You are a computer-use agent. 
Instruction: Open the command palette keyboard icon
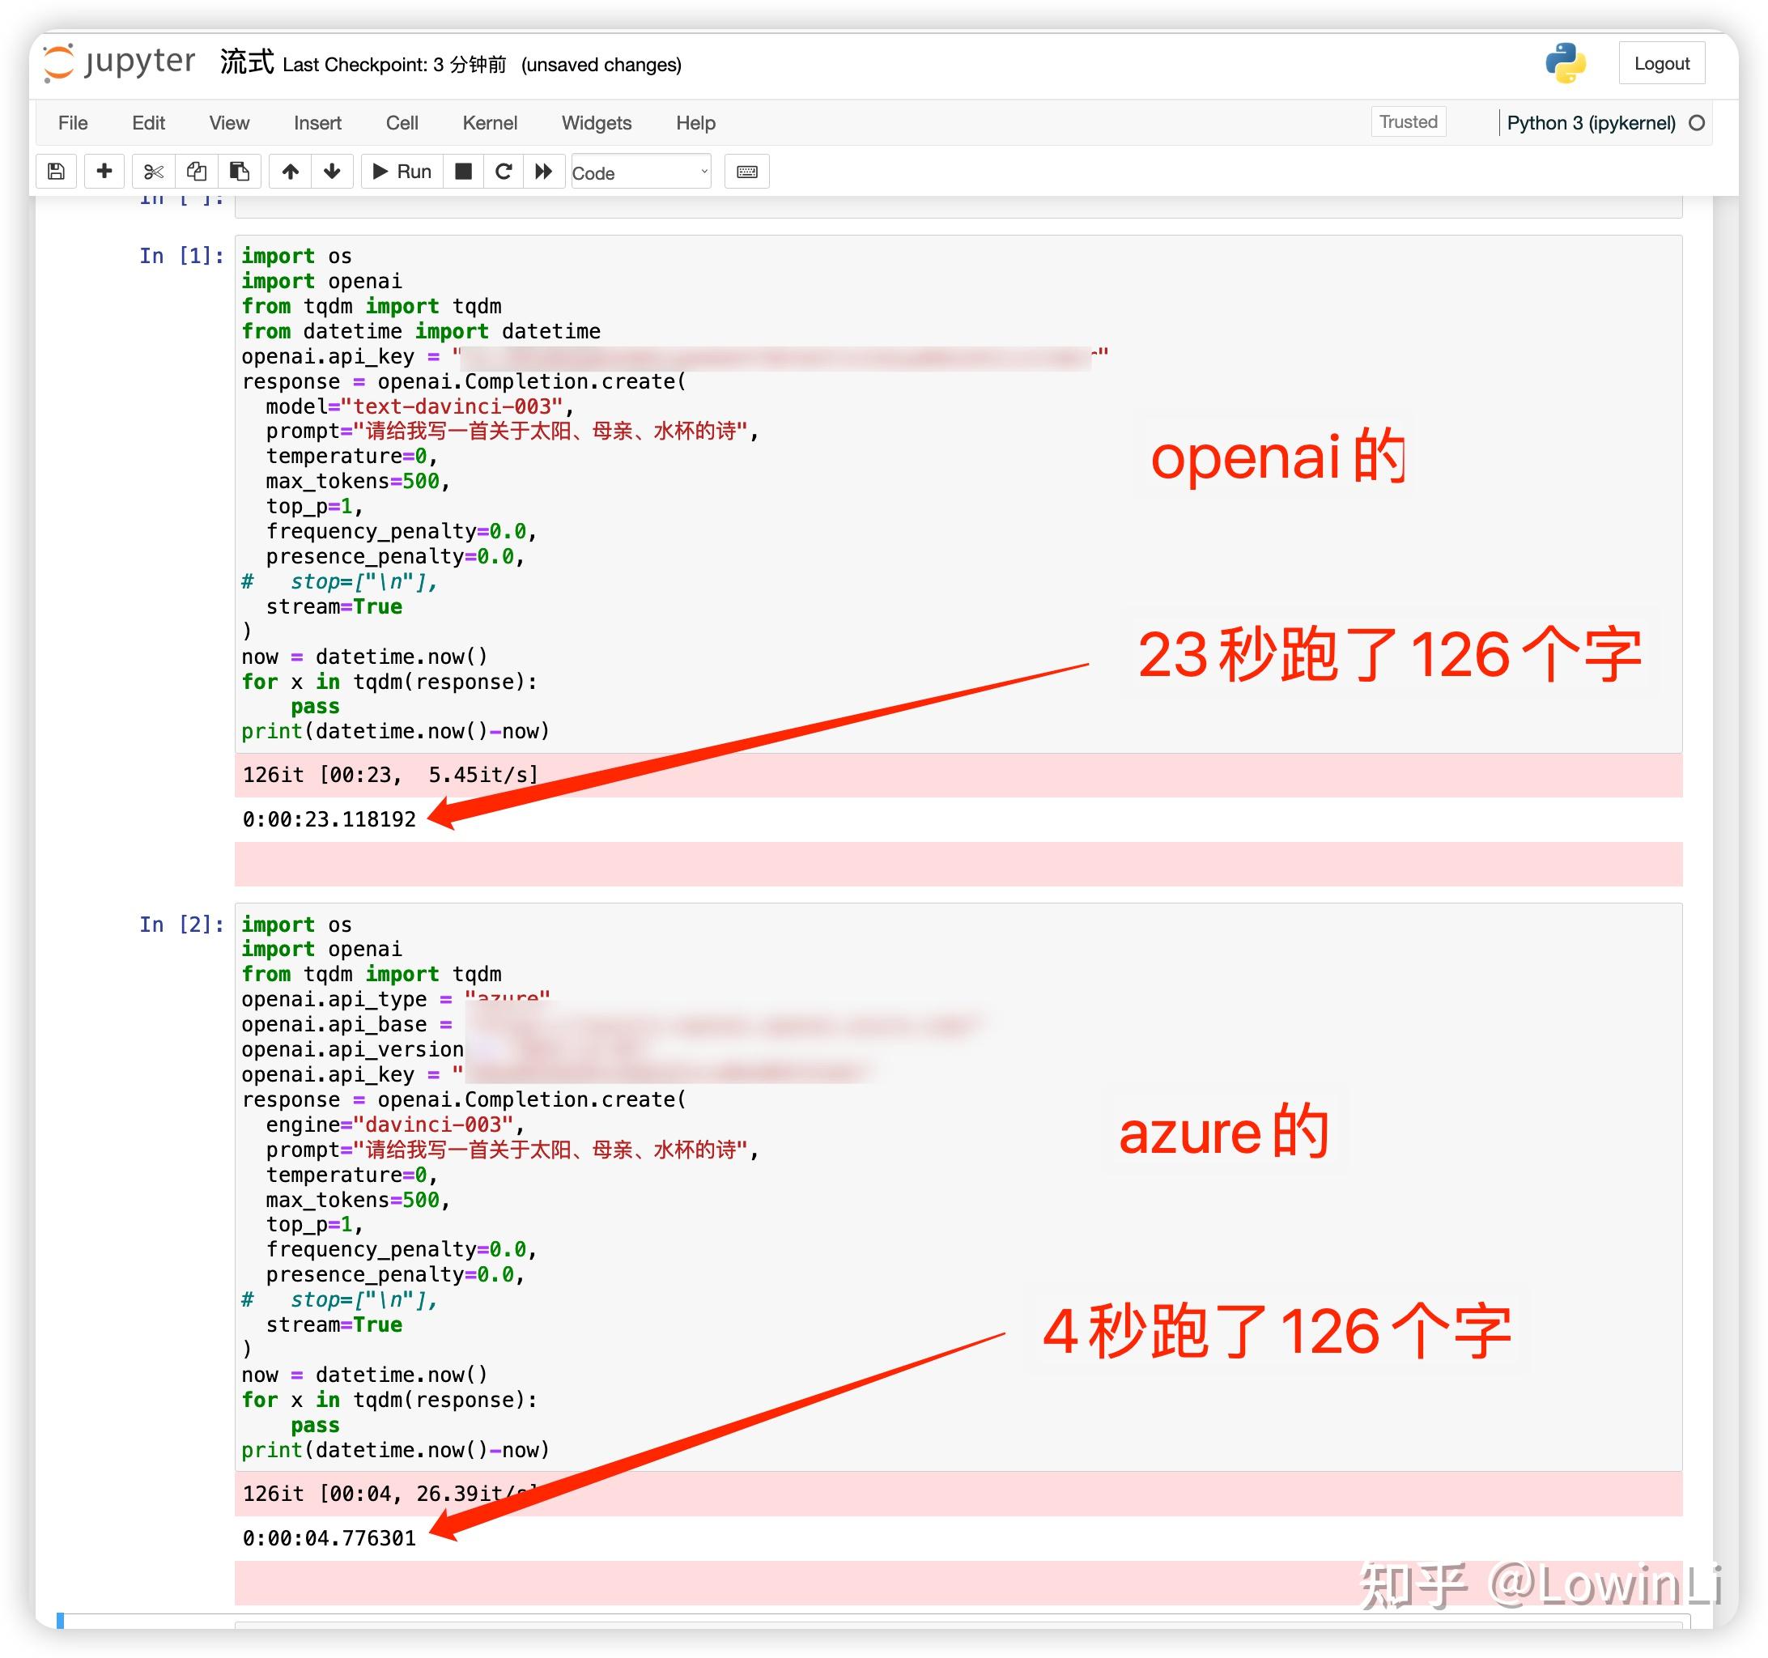pos(746,171)
